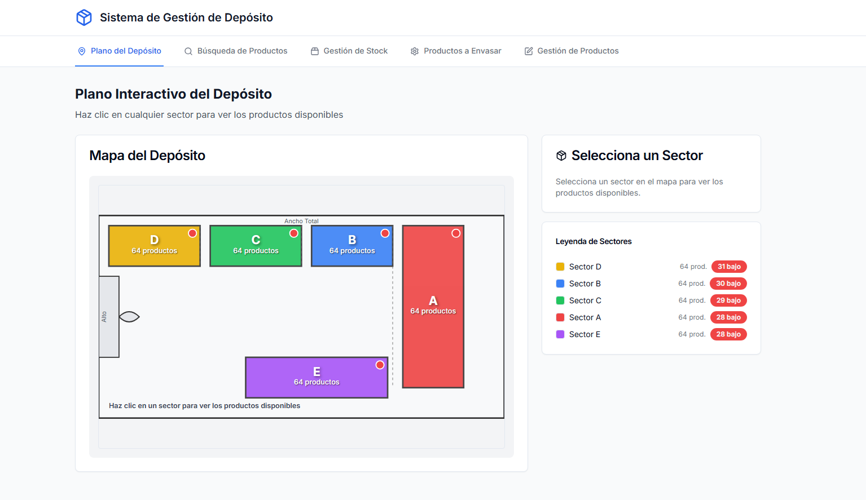Click the '29 bajo' badge for Sector C
The width and height of the screenshot is (866, 500).
click(x=728, y=300)
